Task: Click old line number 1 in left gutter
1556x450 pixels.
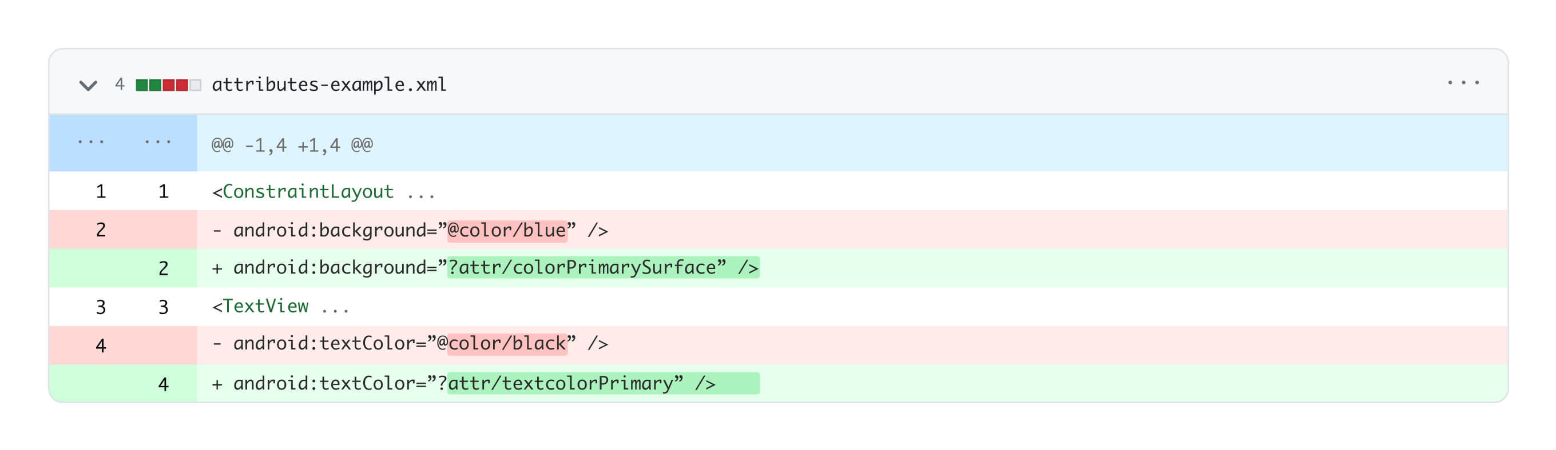Action: tap(101, 192)
